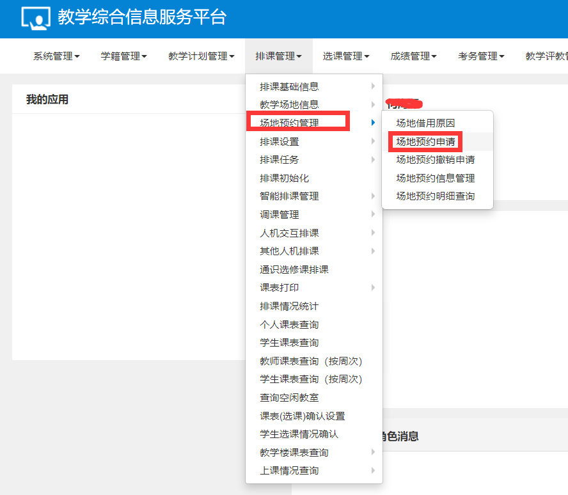Open the 学籍管理 dropdown menu
568x495 pixels.
[123, 56]
